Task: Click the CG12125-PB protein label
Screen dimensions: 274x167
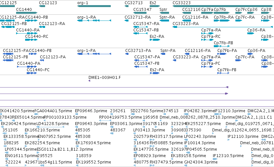Action: (15, 57)
